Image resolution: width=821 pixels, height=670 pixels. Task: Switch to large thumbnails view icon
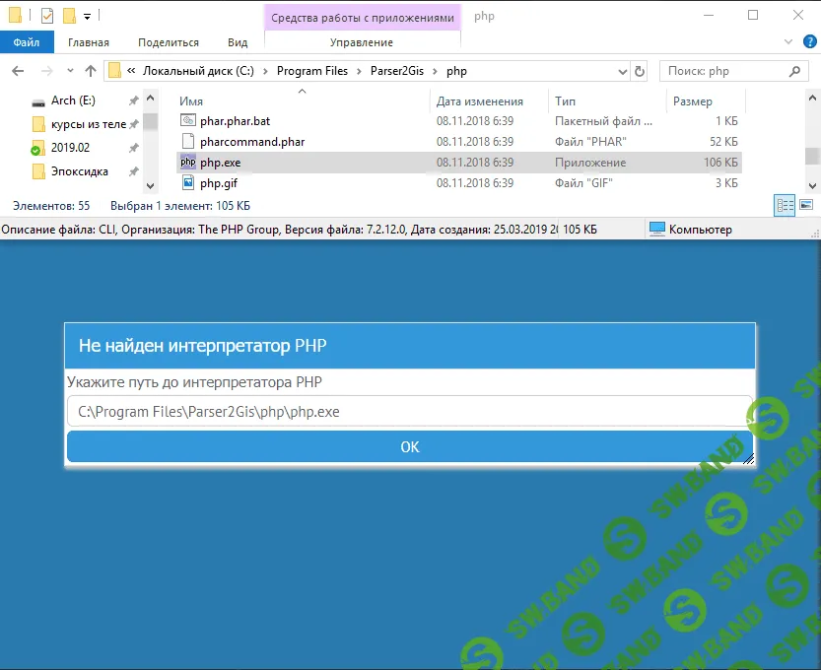806,205
